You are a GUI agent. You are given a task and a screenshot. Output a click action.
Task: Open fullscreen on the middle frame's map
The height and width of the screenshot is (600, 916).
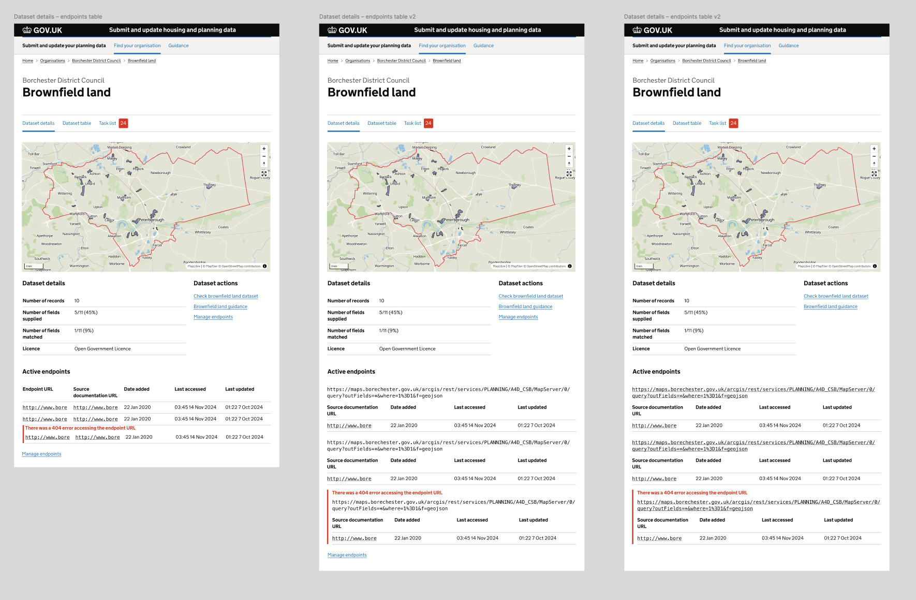[x=569, y=174]
